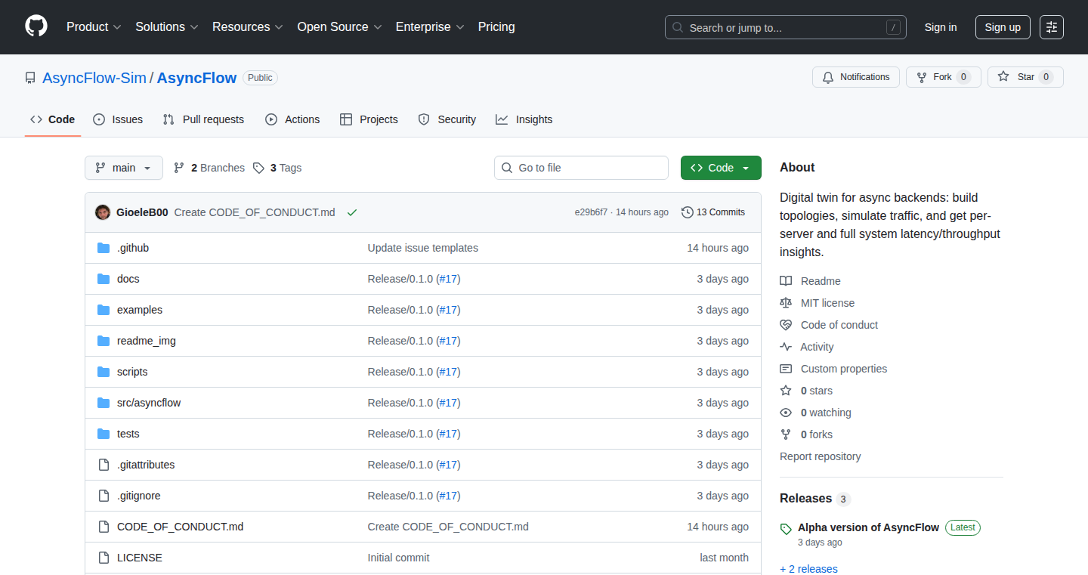Open commit hash e29b6f7
The height and width of the screenshot is (575, 1088).
click(591, 212)
